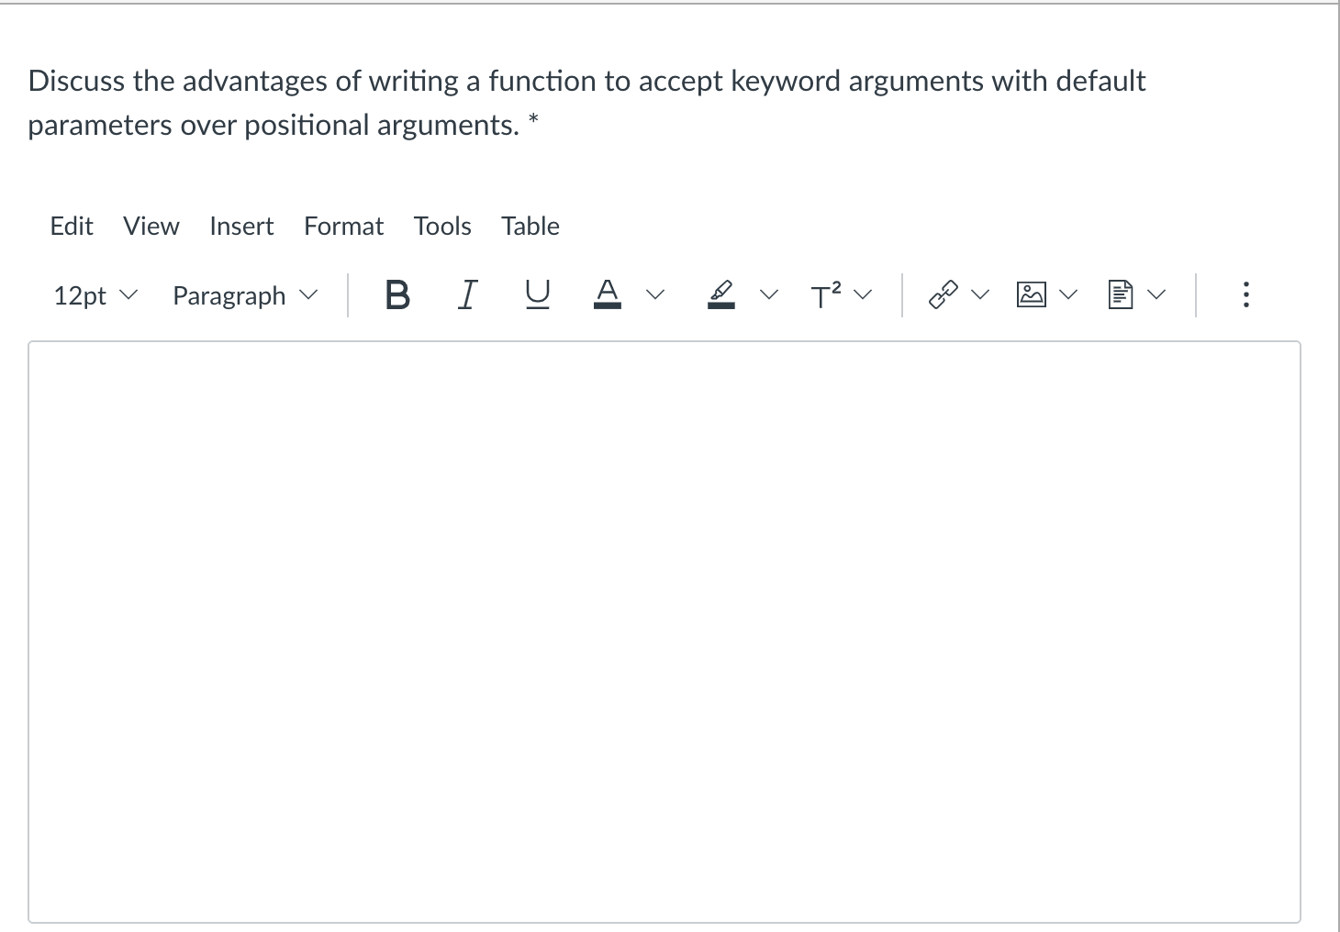Open the Tools menu
The width and height of the screenshot is (1340, 932).
pyautogui.click(x=442, y=226)
